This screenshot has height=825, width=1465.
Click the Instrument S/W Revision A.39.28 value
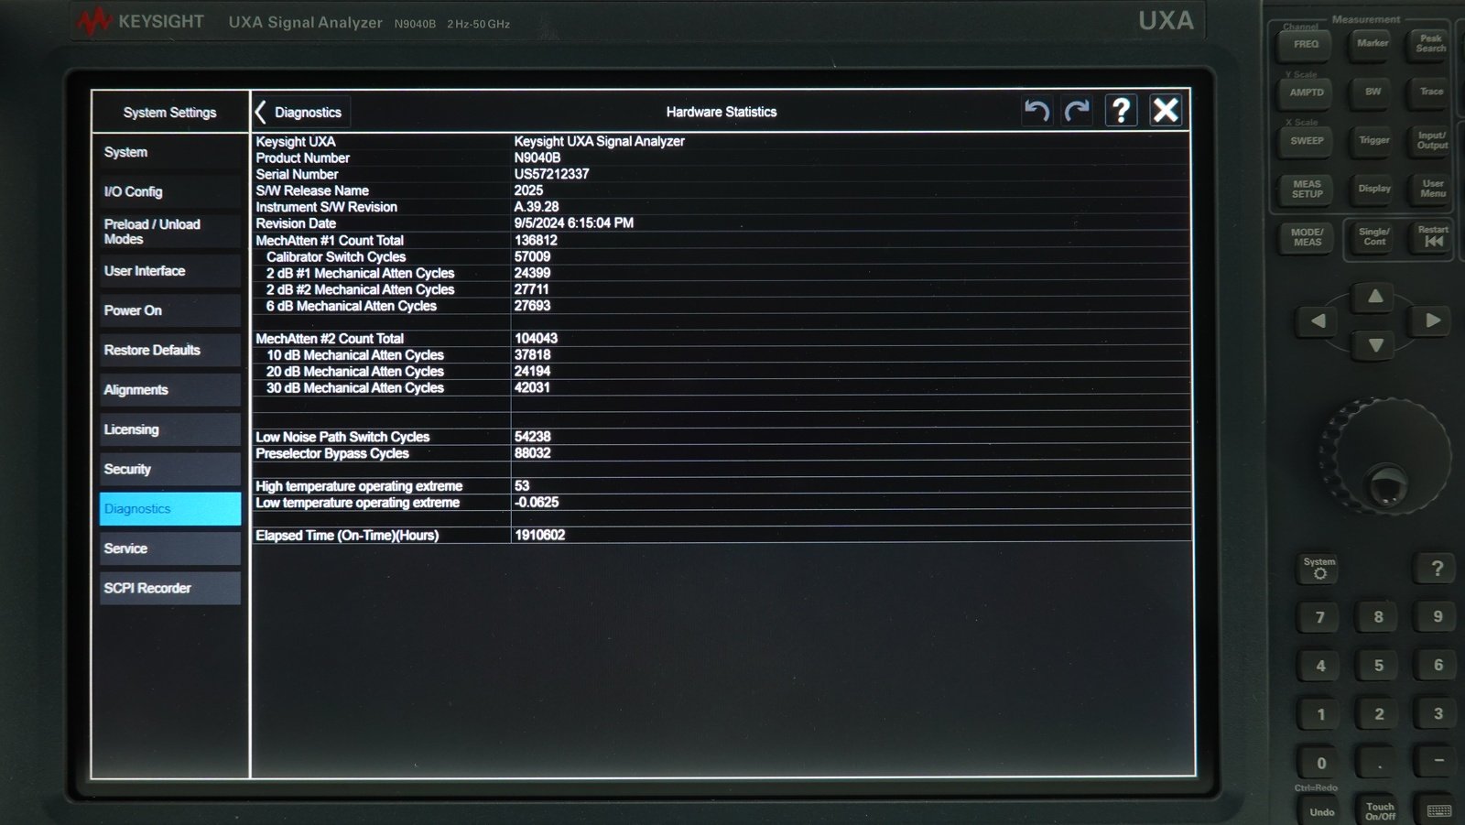coord(537,207)
